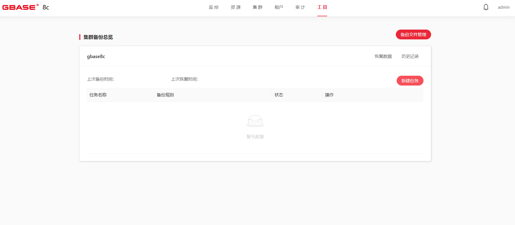This screenshot has height=225, width=515.
Task: Click the 任务名称 column header
Action: click(x=98, y=95)
